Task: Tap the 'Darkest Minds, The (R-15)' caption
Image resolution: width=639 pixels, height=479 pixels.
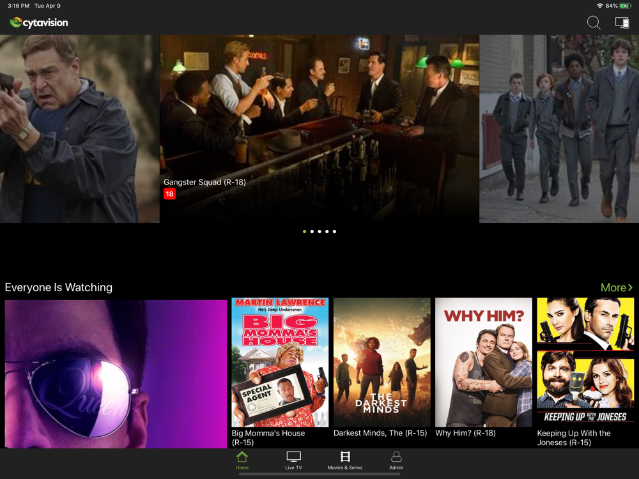Action: pyautogui.click(x=380, y=433)
